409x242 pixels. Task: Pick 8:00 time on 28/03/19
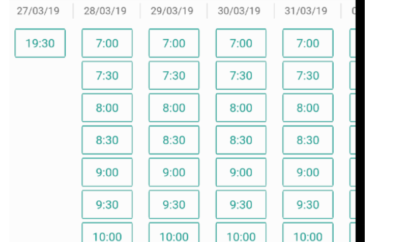(107, 107)
